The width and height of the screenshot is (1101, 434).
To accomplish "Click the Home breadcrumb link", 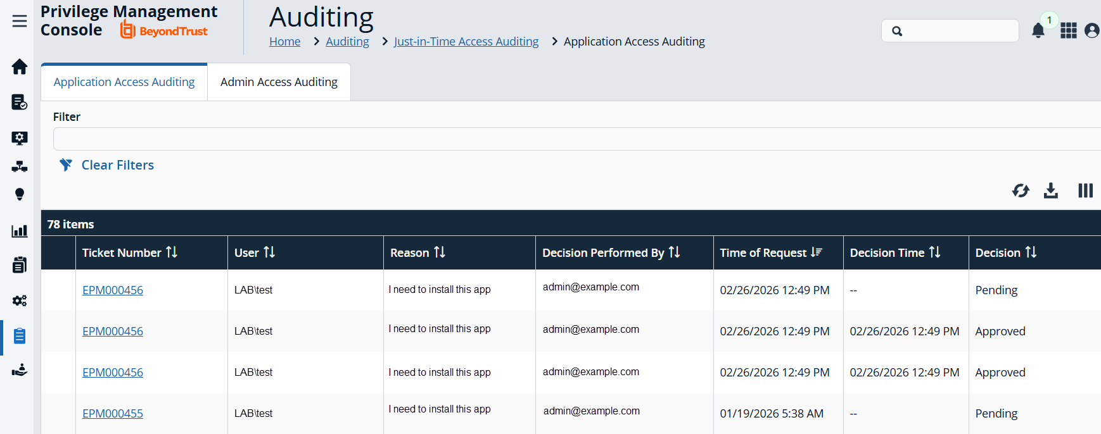I will tap(285, 42).
